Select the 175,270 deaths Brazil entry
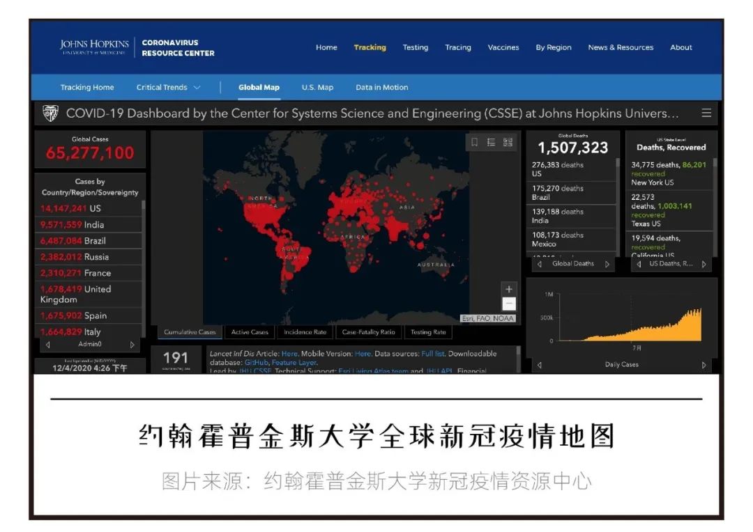Viewport: 753px width, 532px height. [572, 192]
